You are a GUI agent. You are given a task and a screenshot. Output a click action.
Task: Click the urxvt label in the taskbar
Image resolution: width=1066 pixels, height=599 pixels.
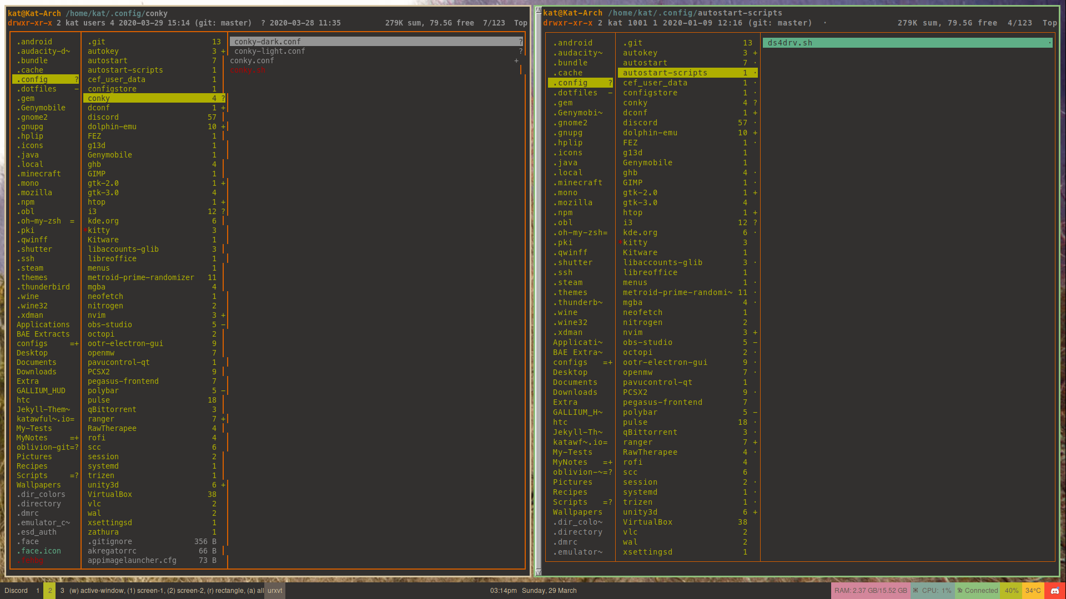click(x=274, y=591)
